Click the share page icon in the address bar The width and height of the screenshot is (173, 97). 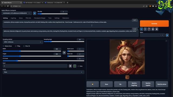coord(144,6)
